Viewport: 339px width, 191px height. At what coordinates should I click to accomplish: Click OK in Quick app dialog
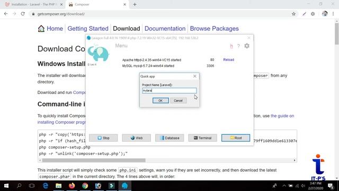160,100
